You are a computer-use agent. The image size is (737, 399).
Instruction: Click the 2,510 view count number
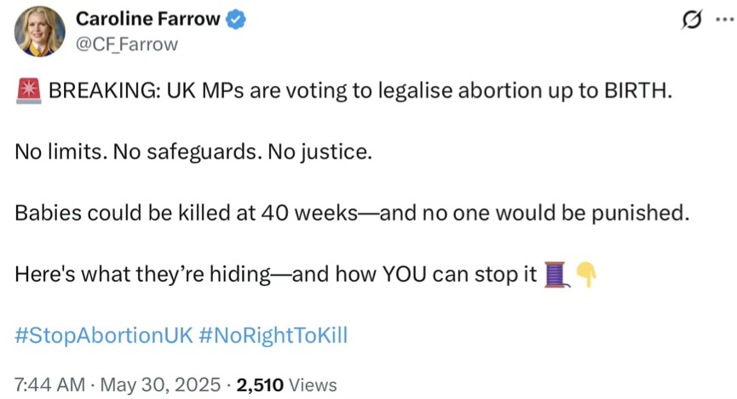pos(261,385)
